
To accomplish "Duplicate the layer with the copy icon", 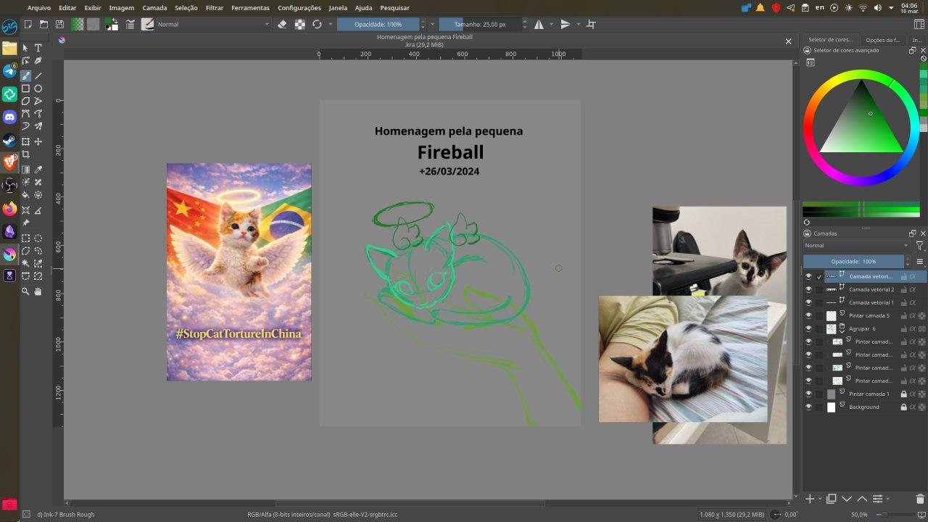I will (x=831, y=499).
